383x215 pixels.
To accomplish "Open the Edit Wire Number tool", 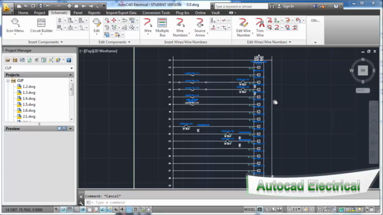I will 244,27.
